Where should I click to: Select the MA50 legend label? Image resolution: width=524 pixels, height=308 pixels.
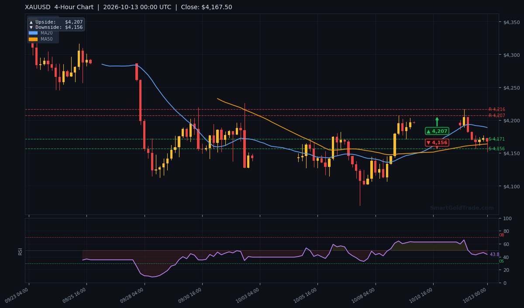pos(47,39)
